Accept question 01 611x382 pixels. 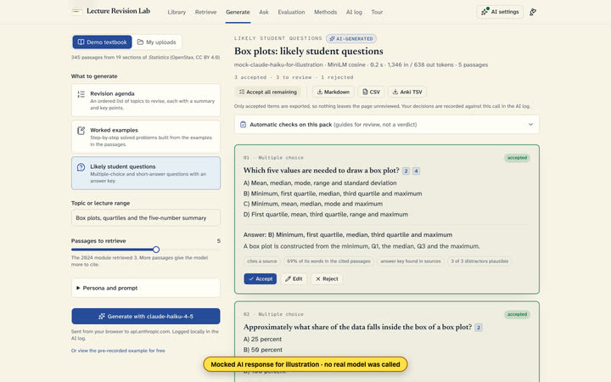tap(261, 278)
